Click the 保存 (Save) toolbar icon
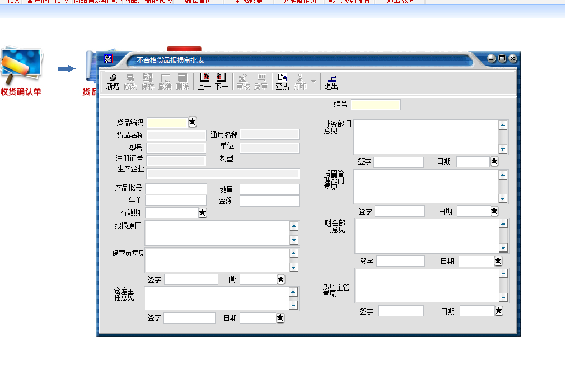565x374 pixels. (x=148, y=82)
